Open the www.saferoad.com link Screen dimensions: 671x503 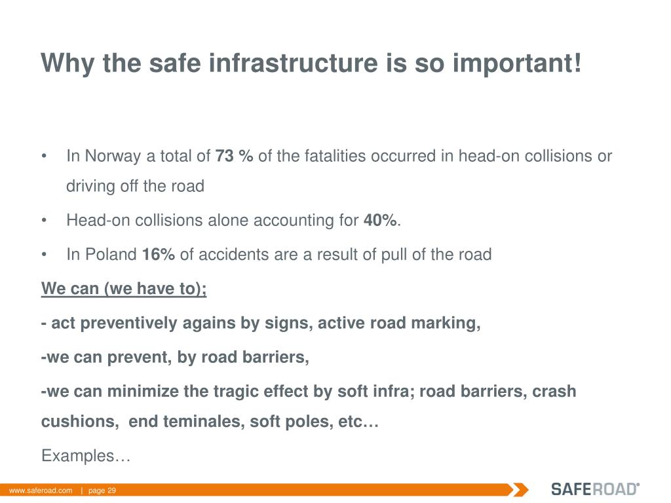click(x=41, y=491)
